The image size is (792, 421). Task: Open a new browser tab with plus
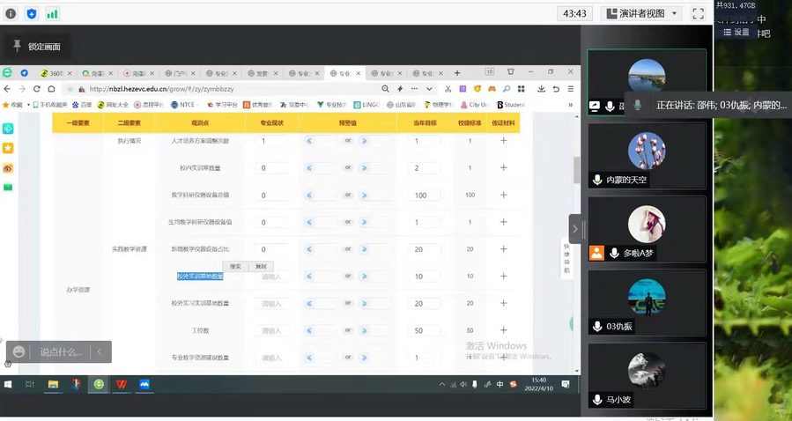pyautogui.click(x=456, y=72)
